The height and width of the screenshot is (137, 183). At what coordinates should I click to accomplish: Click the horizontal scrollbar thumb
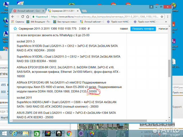tap(79, 120)
